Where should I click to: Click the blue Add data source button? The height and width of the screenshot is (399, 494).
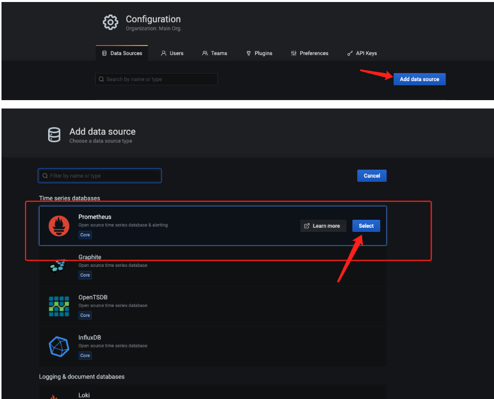click(419, 79)
